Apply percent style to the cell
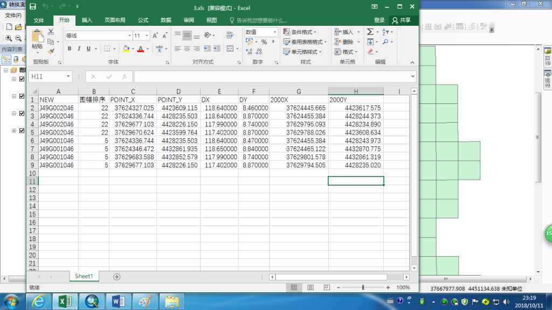 [x=264, y=42]
